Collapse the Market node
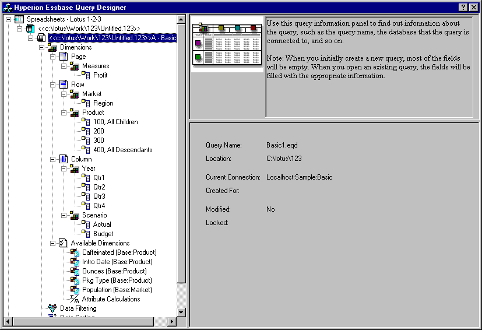 pos(64,94)
